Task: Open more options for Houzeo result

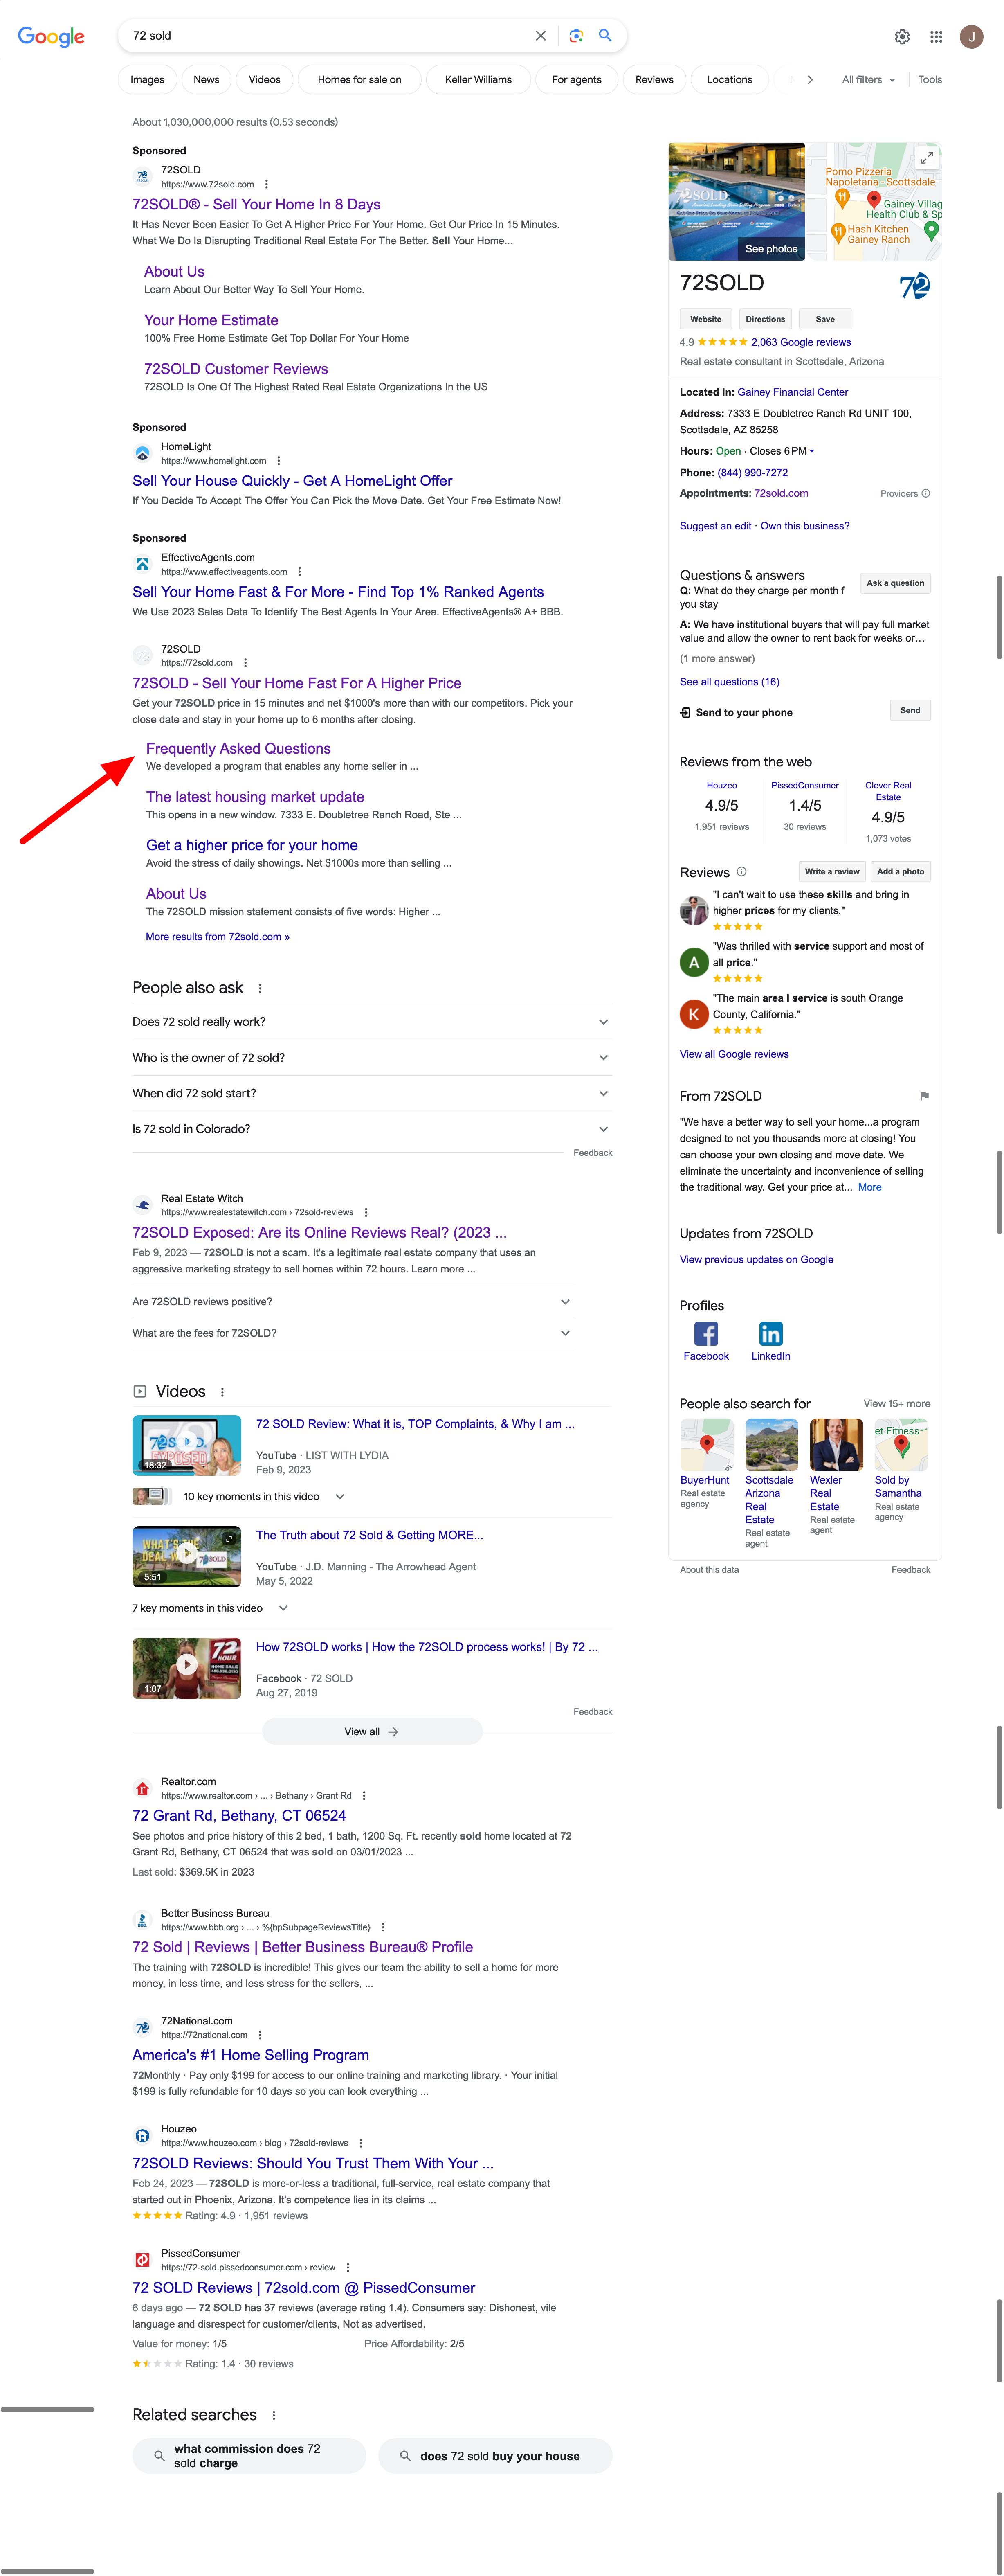Action: (x=361, y=2143)
